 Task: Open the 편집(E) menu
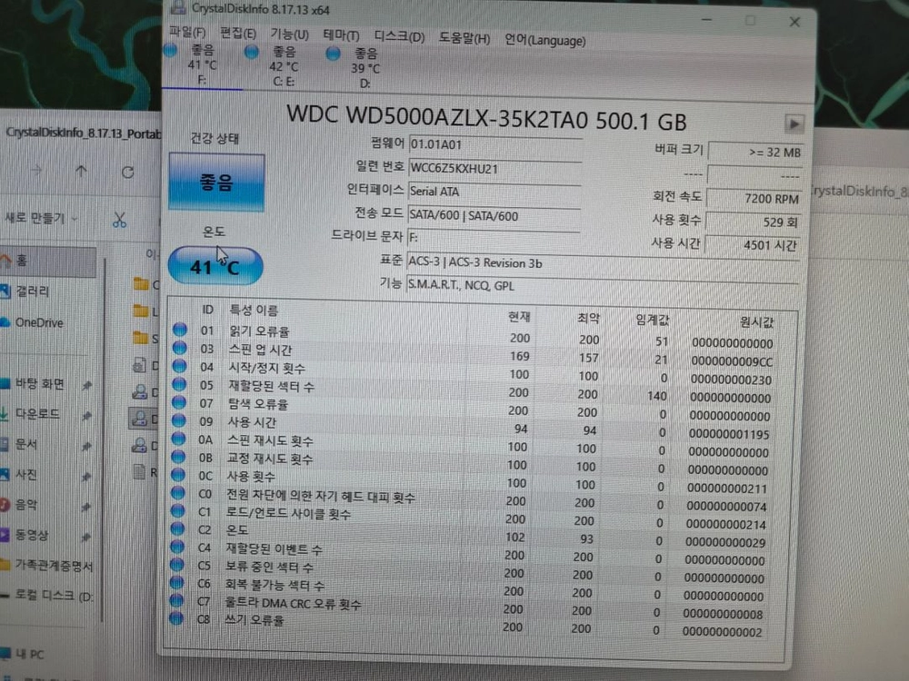(x=237, y=33)
